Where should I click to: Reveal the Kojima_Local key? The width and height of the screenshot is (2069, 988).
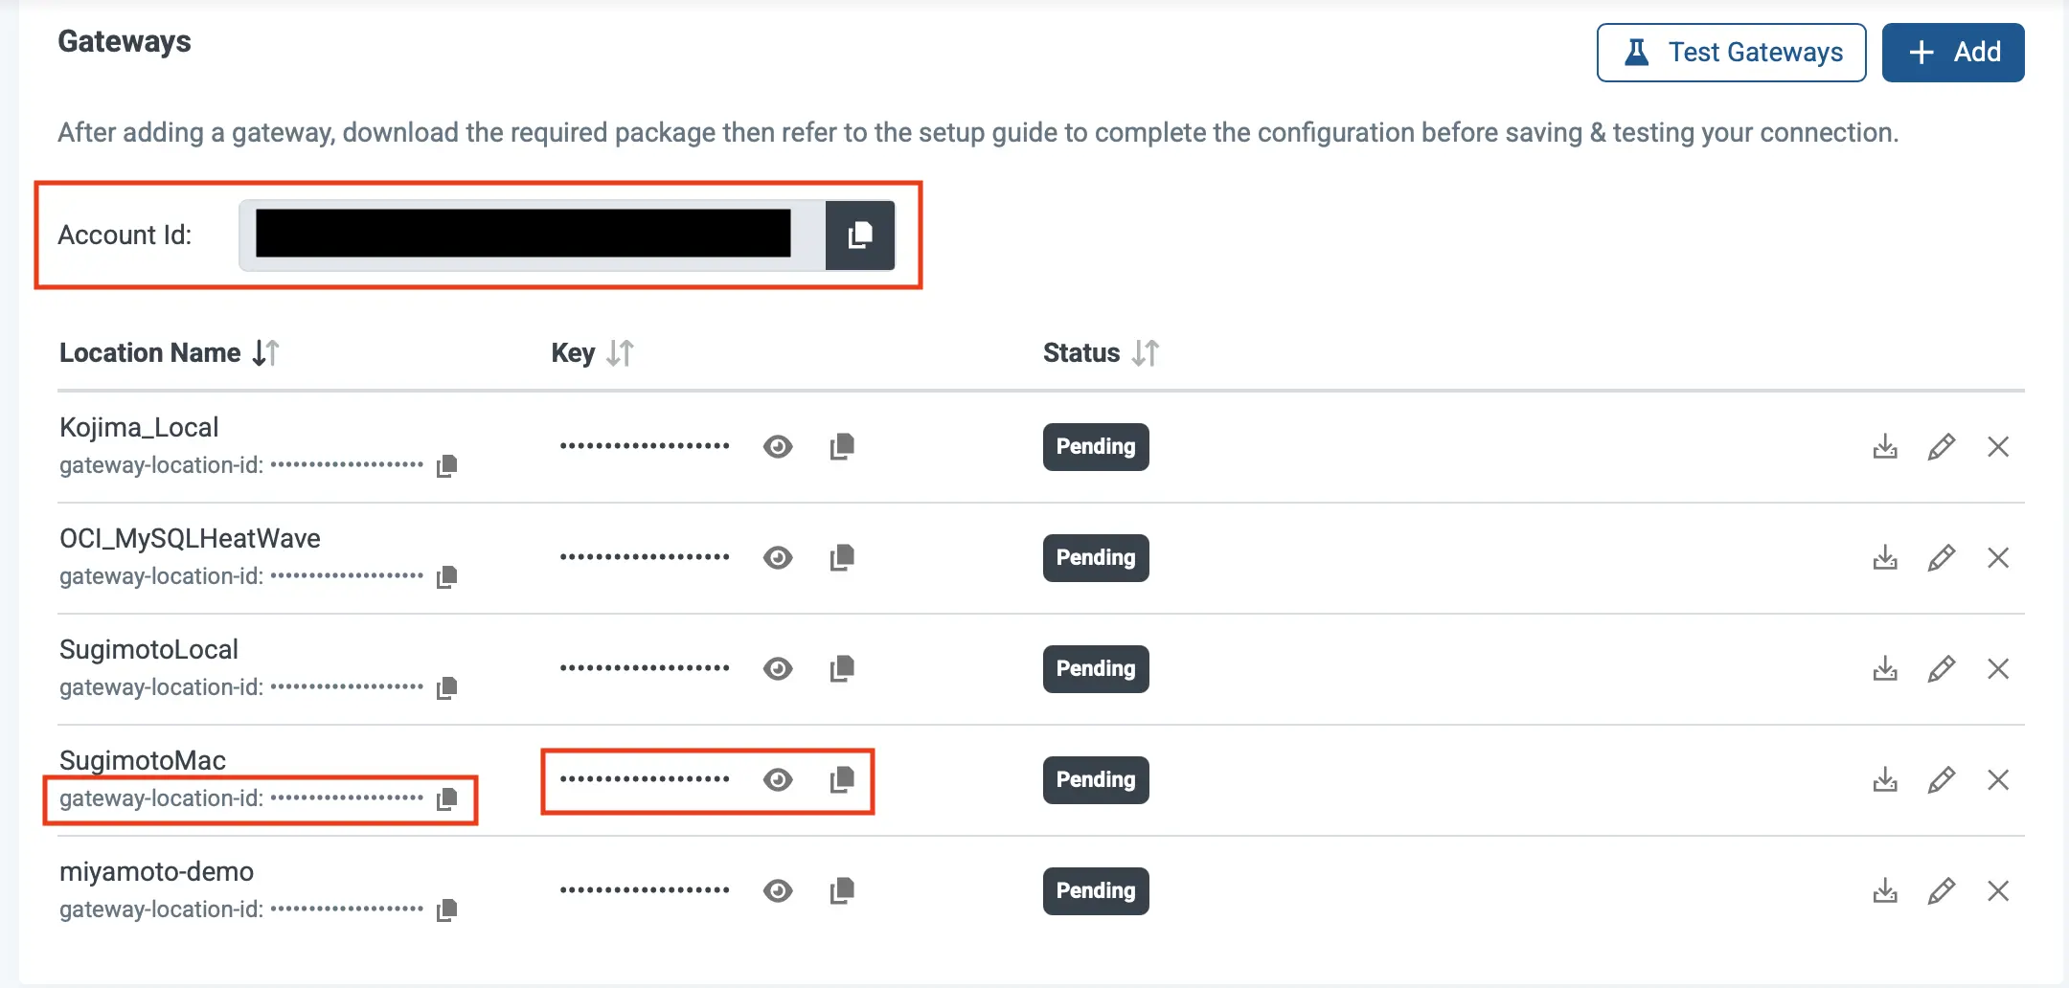[x=778, y=447]
